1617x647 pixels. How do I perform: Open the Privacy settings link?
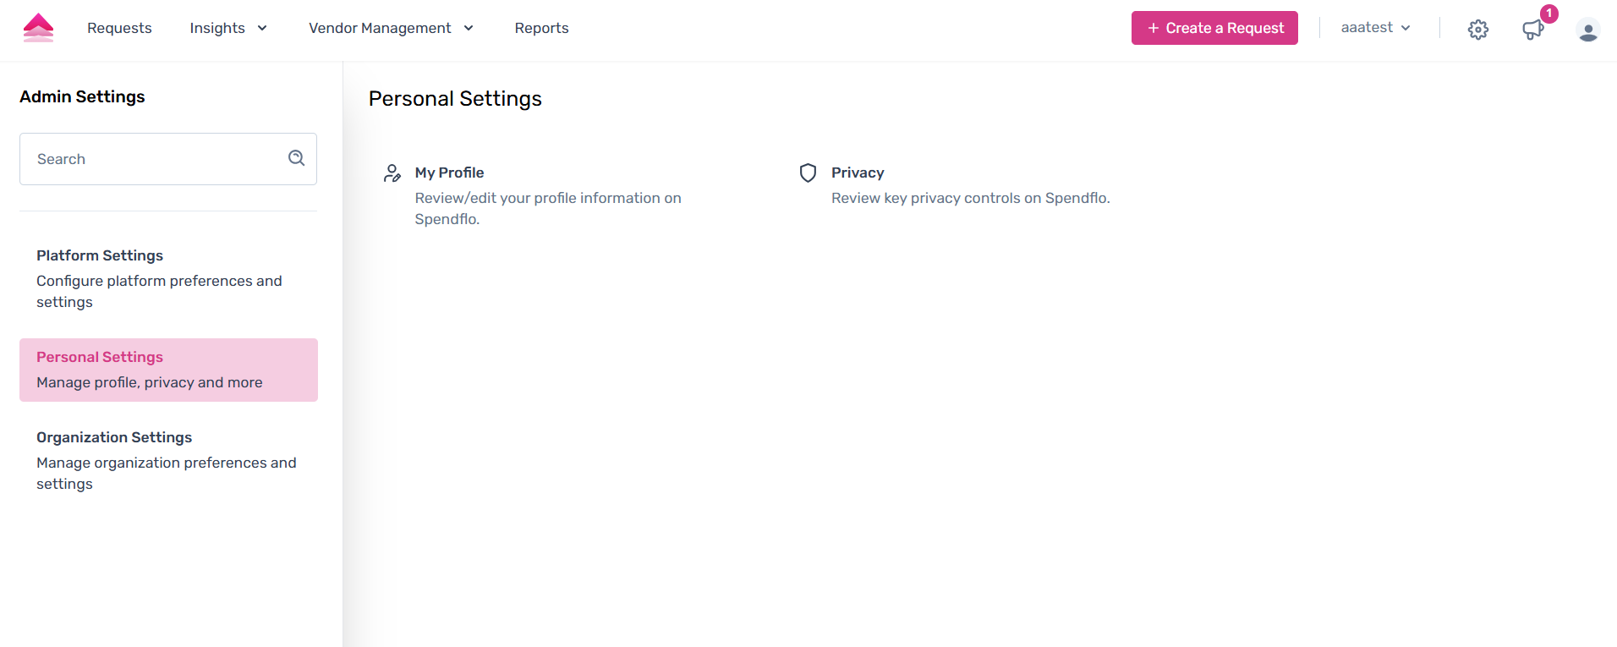click(x=857, y=173)
